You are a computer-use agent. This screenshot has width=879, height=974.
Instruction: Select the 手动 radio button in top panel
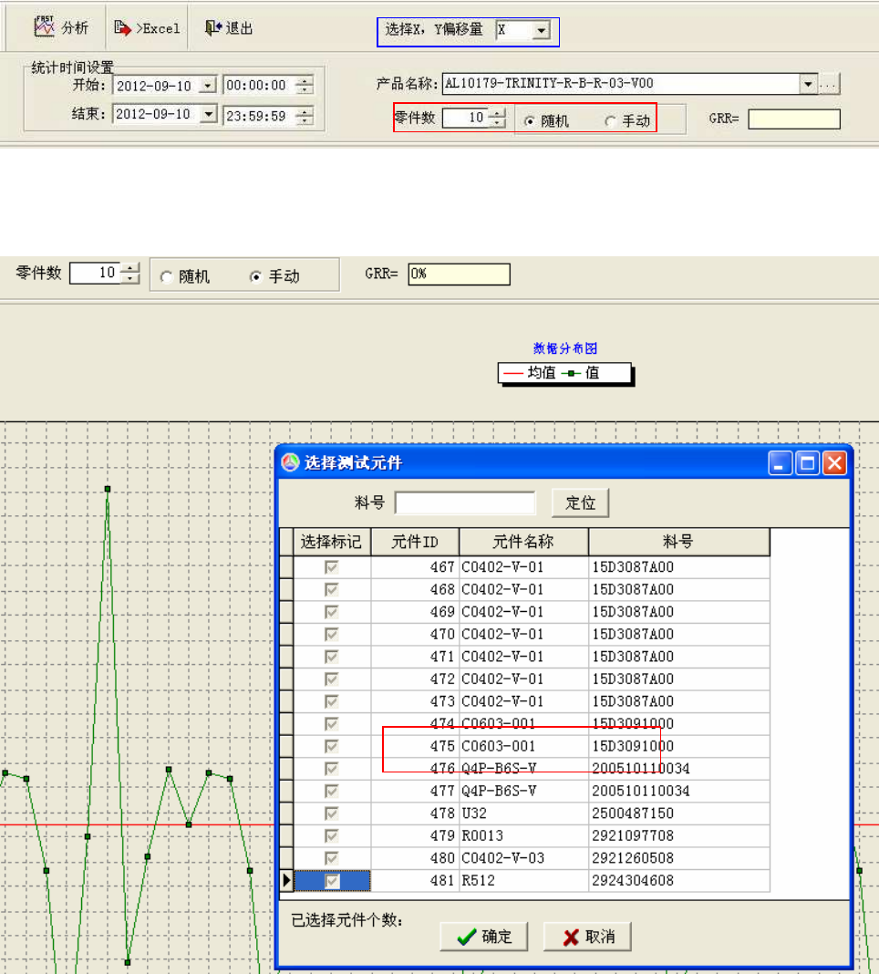point(610,121)
